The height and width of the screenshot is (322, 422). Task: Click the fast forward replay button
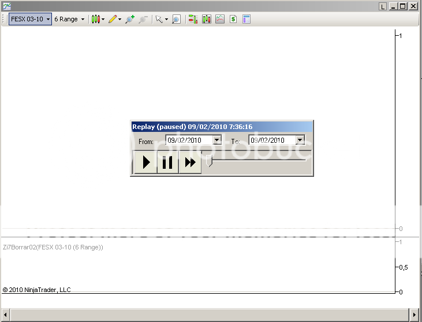[x=189, y=163]
